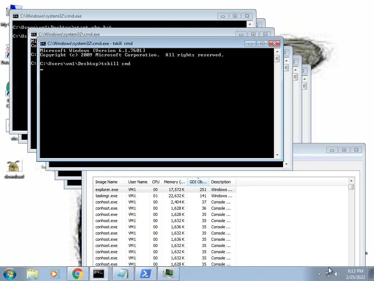The image size is (374, 281).
Task: Select the explorer.exe process row
Action: tap(165, 190)
